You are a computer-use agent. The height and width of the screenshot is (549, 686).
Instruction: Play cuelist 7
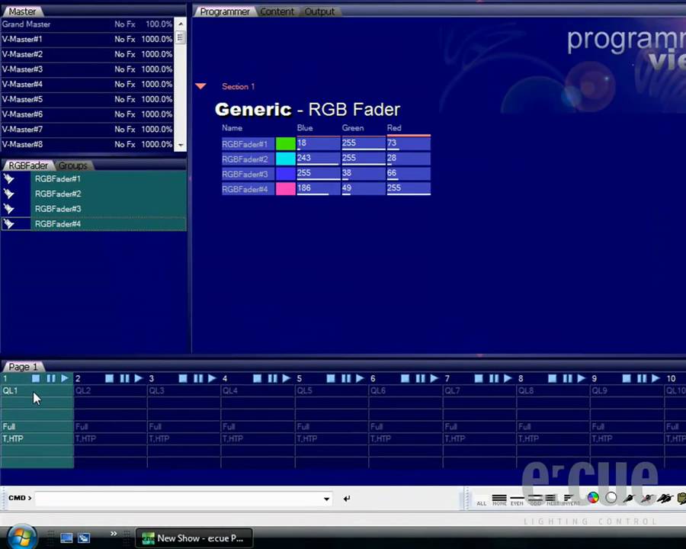(508, 378)
